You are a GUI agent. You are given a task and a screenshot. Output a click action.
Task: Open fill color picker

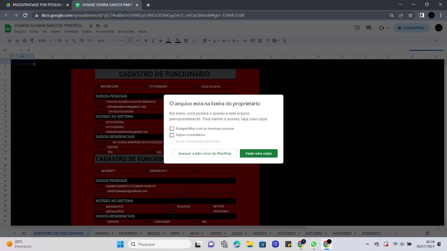click(178, 41)
